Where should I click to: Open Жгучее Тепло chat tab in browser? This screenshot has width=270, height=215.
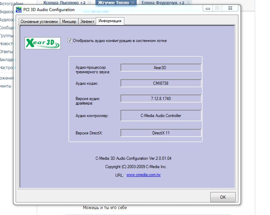pos(113,2)
